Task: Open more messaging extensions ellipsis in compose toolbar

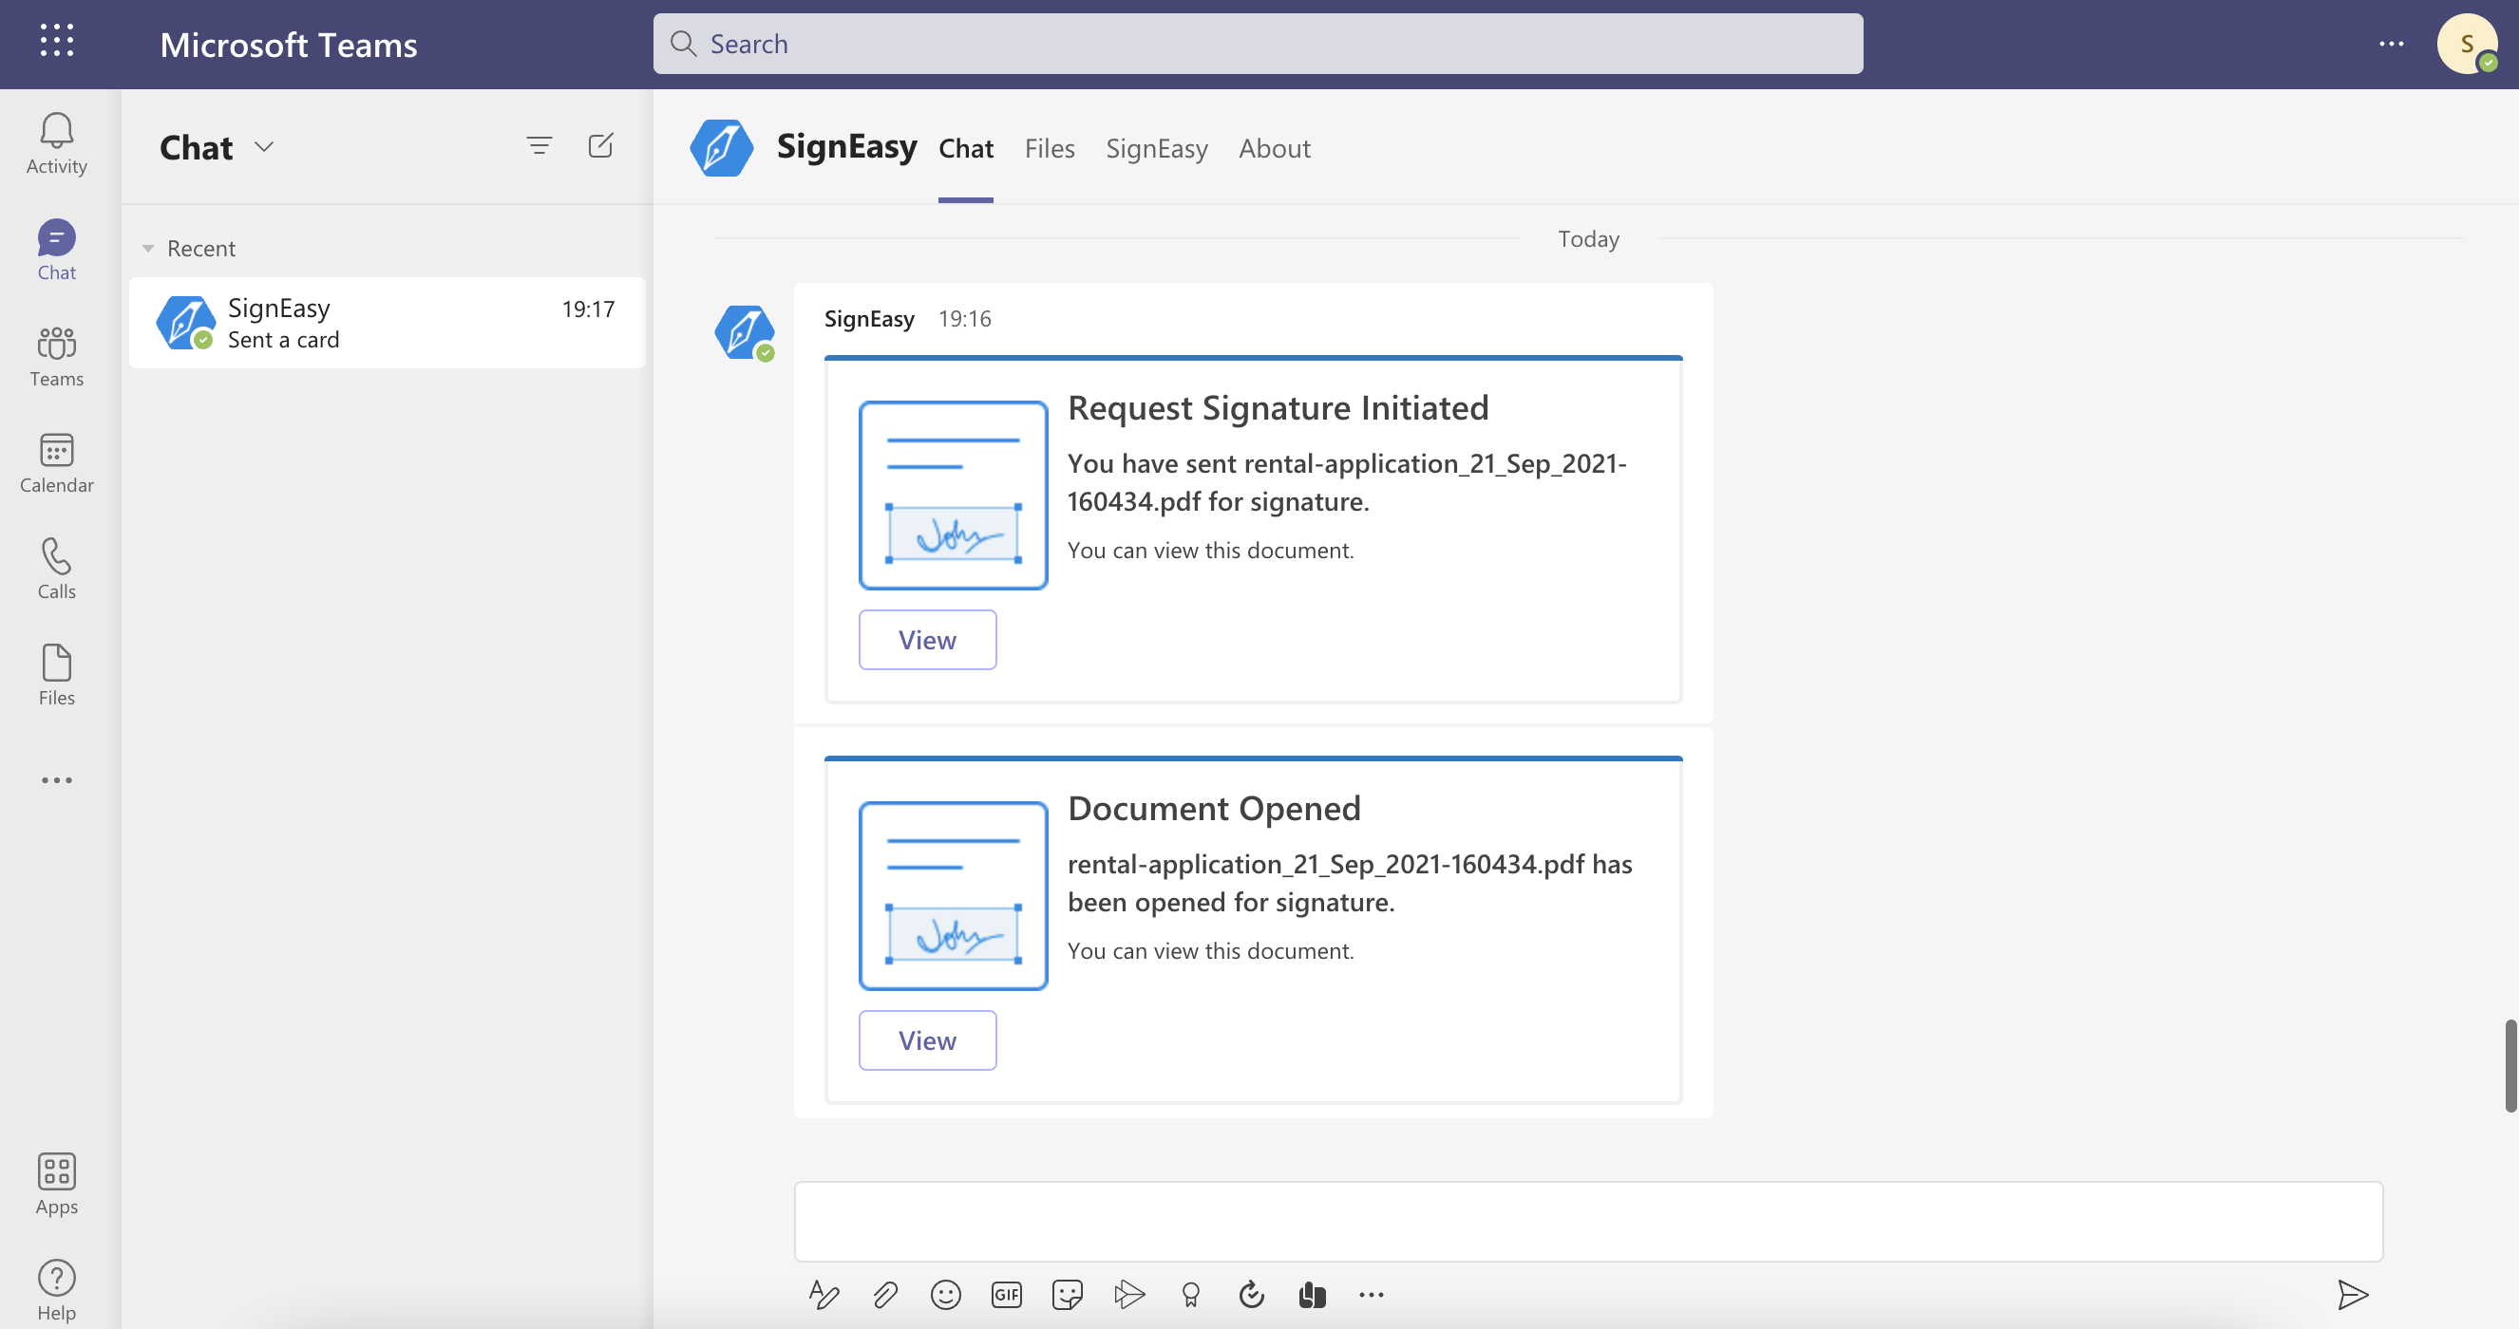Action: click(x=1371, y=1295)
